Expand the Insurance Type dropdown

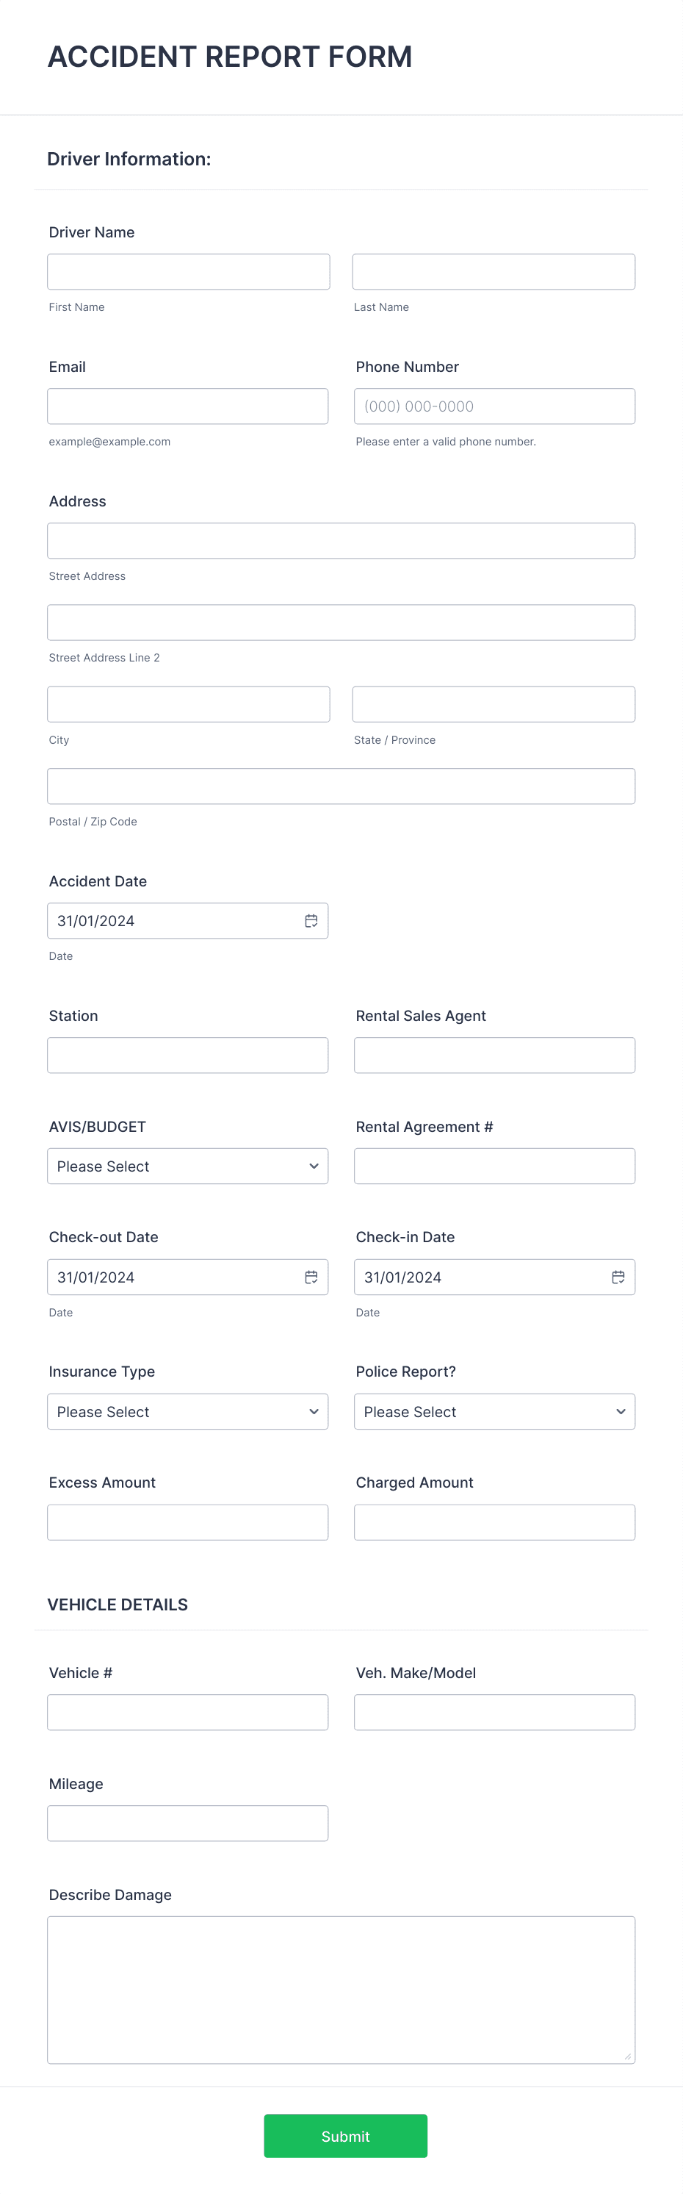point(188,1411)
